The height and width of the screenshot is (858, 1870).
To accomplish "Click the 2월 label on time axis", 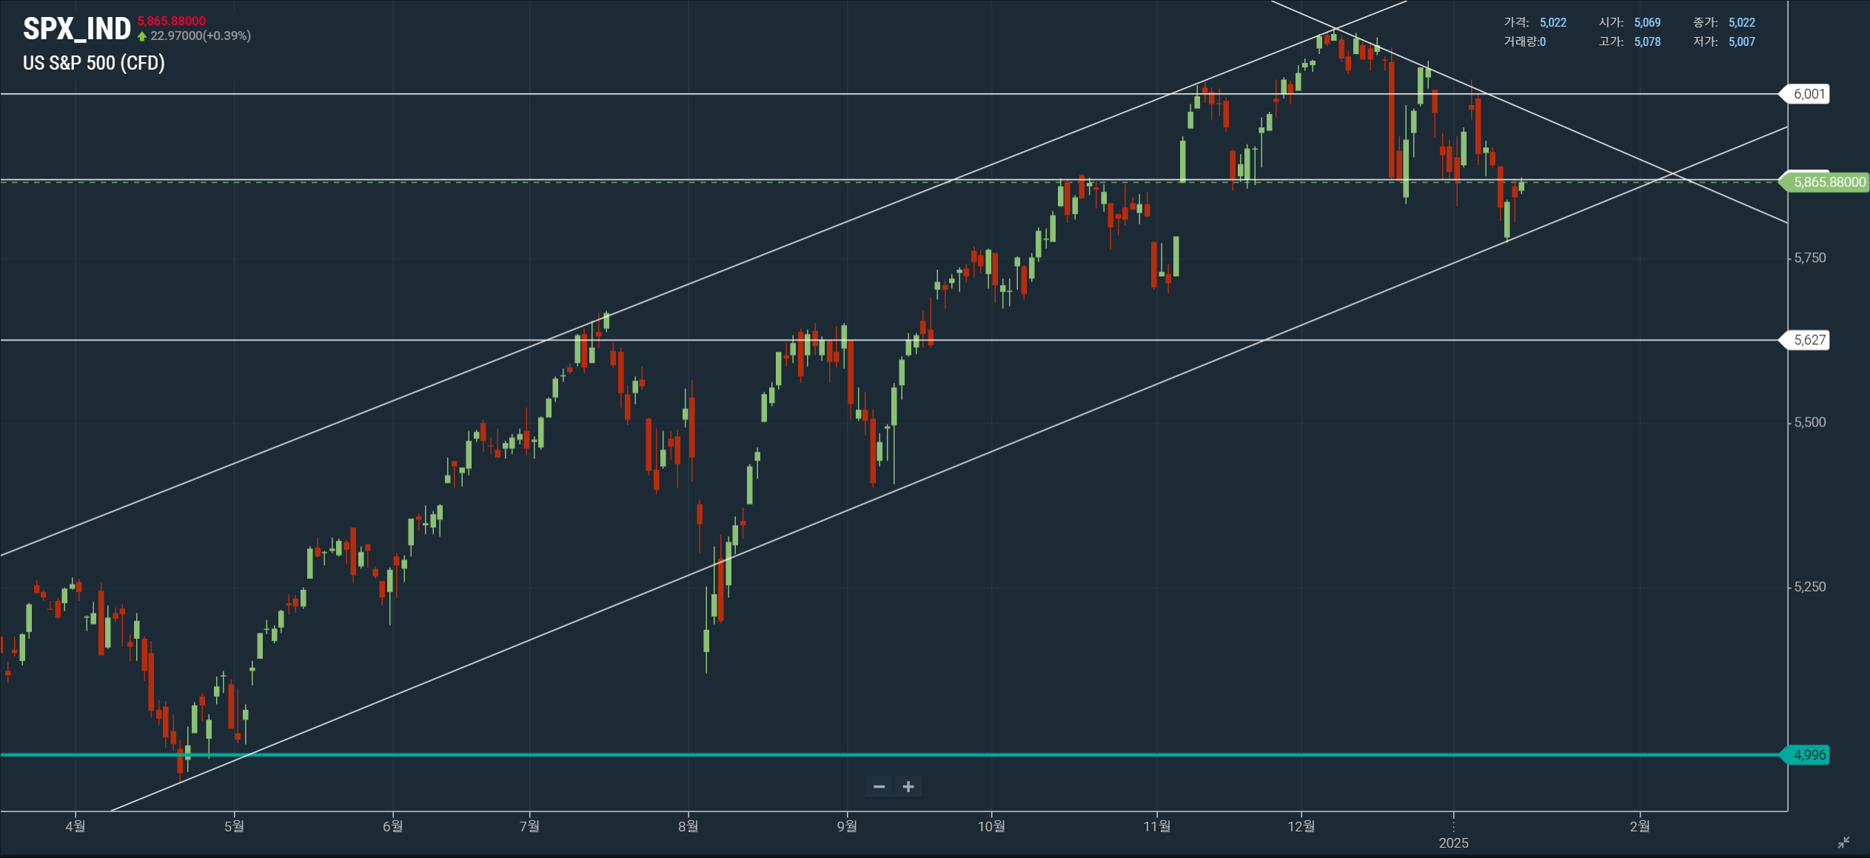I will [1640, 825].
